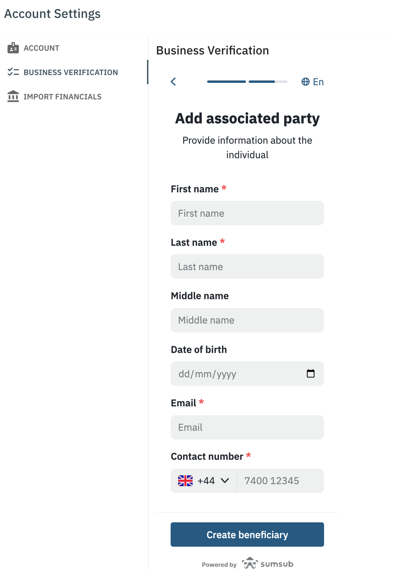Click the Last name input field
This screenshot has height=570, width=394.
coord(247,266)
